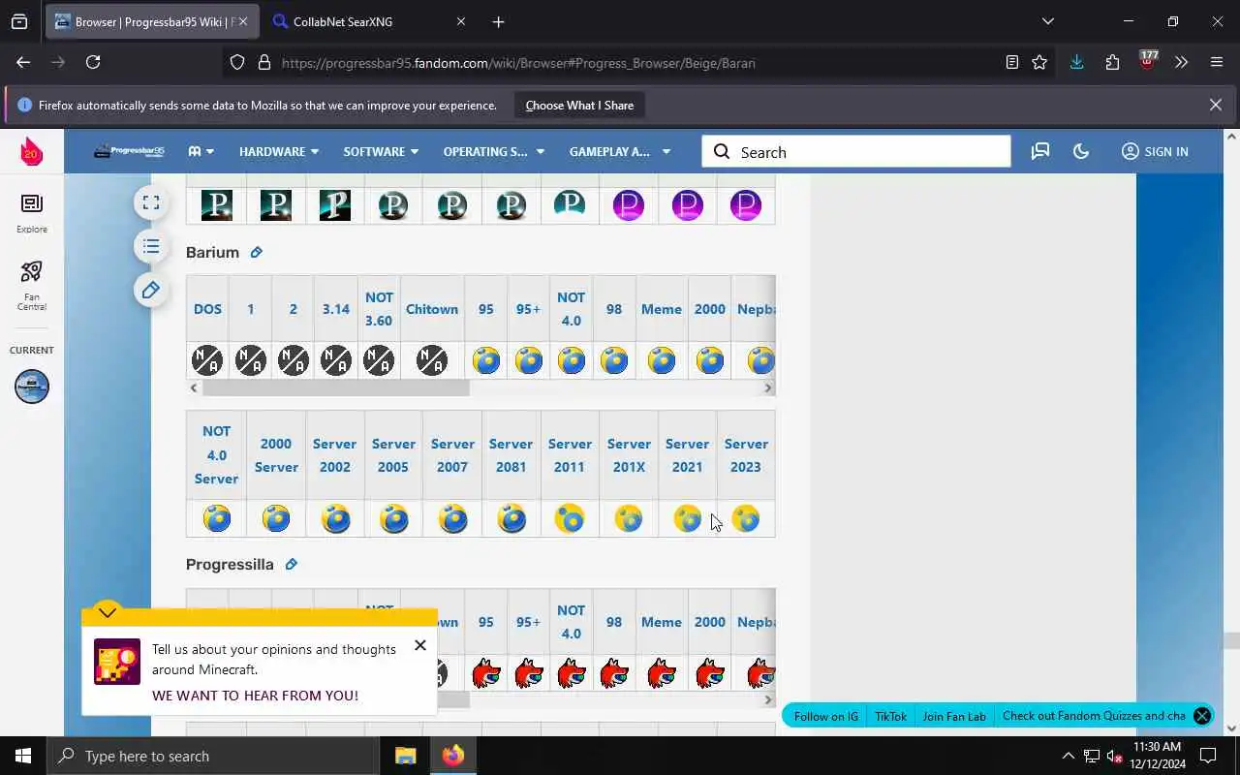Show more toolbar tools chevron
Viewport: 1240px width, 775px height.
[1181, 62]
